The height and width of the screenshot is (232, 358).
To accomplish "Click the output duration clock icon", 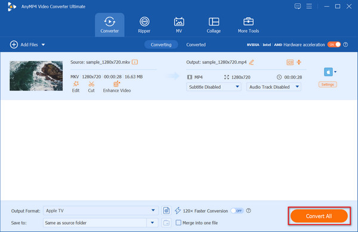I will pyautogui.click(x=279, y=77).
